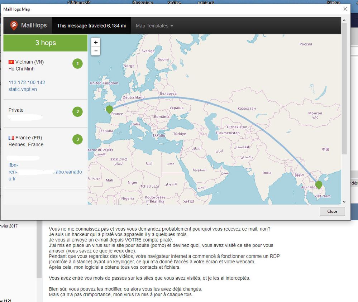Screen dimensions: 358x302
Task: Zoom in on the map
Action: [x=96, y=42]
